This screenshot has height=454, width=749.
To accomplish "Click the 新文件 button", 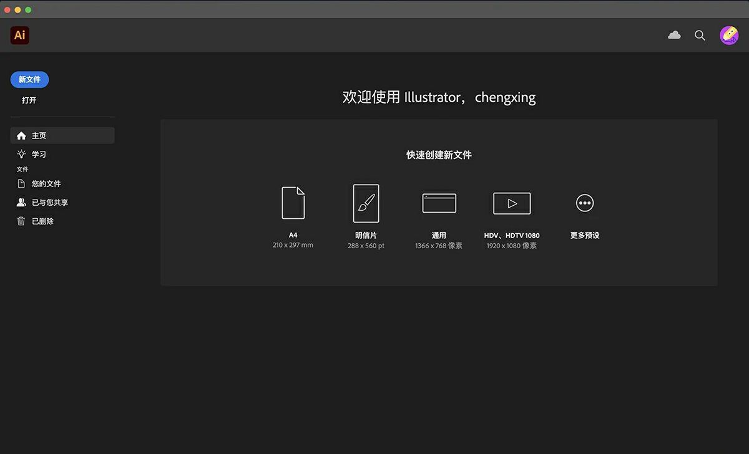I will click(x=29, y=80).
